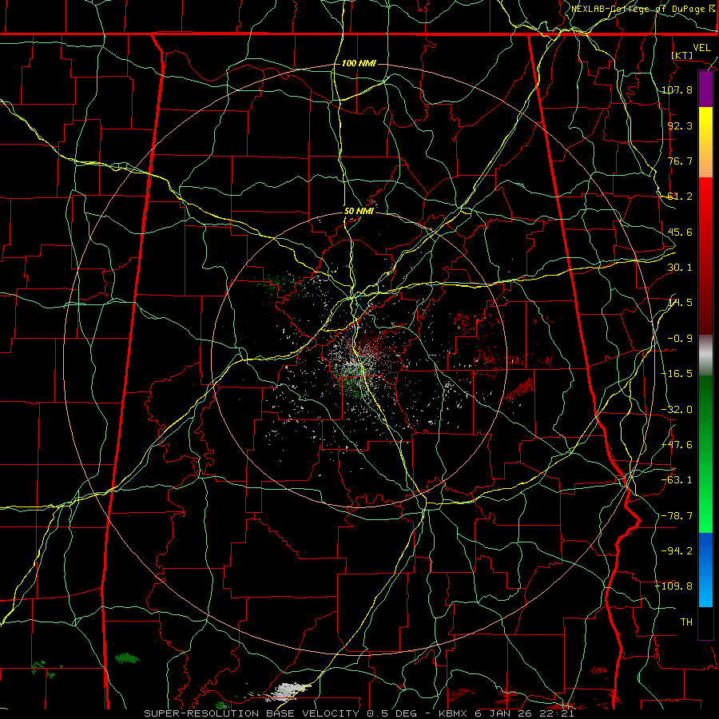Click the 107.8 velocity scale value
Viewport: 719px width, 719px height.
(x=677, y=89)
